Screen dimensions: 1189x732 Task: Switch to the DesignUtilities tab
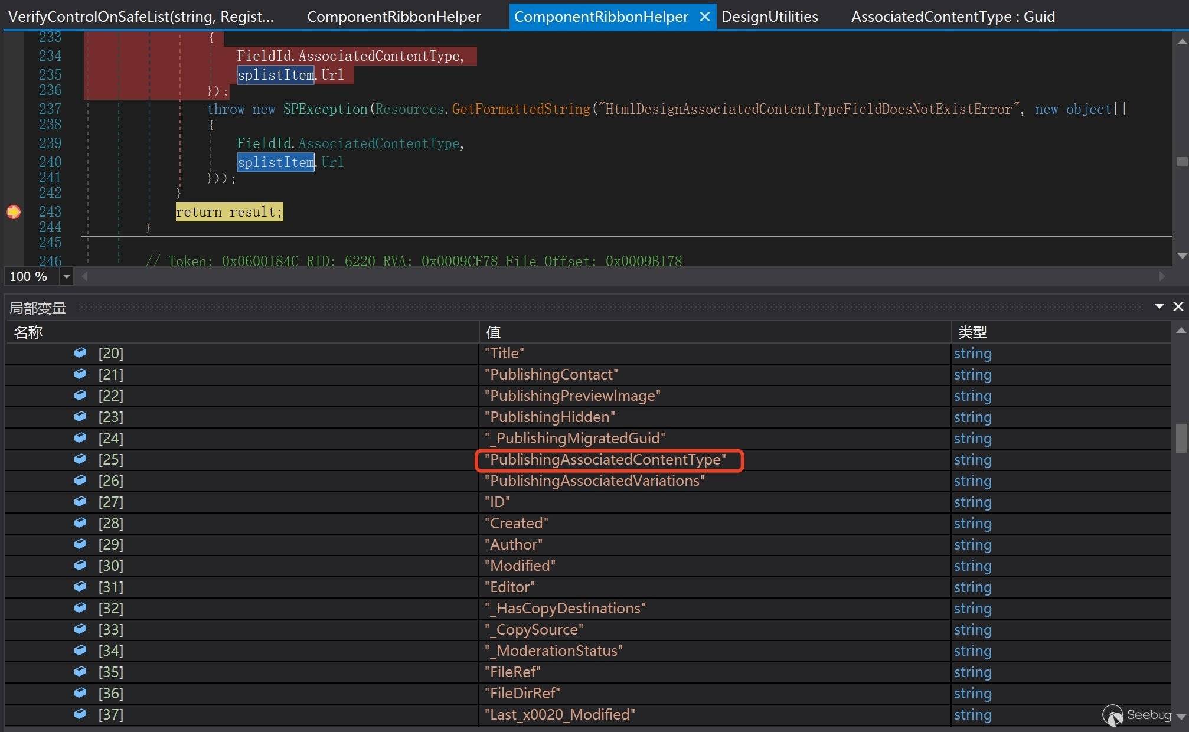pos(769,17)
